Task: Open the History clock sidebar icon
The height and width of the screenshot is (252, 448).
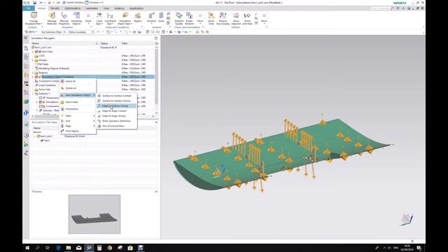Action: coord(27,135)
